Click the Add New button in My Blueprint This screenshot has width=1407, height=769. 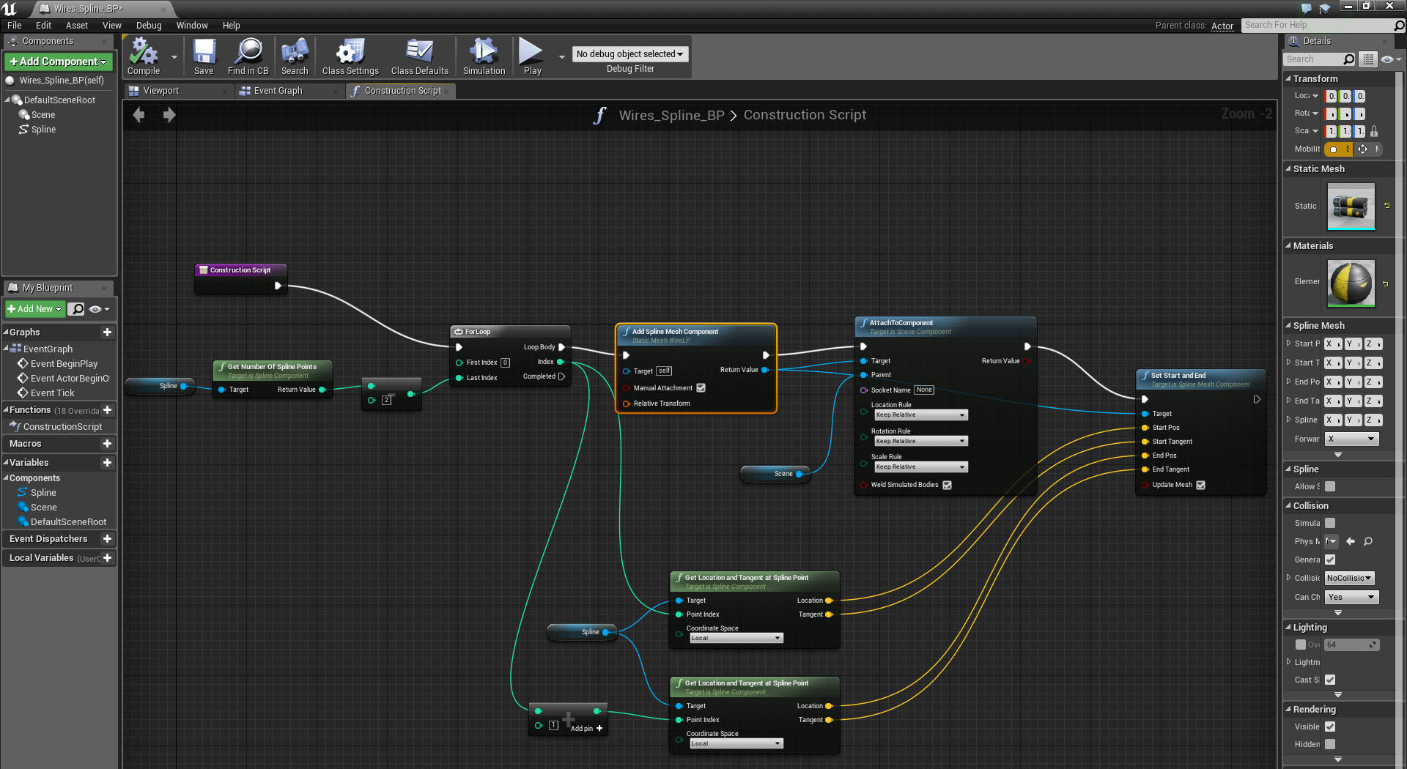[x=35, y=309]
